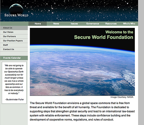The height and width of the screenshot is (125, 144).
Task: View the Staff page
Action: (x=14, y=45)
